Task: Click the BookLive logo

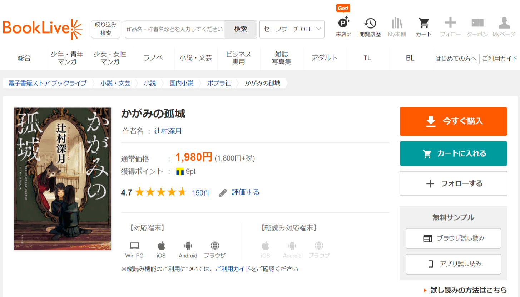Action: (x=43, y=29)
